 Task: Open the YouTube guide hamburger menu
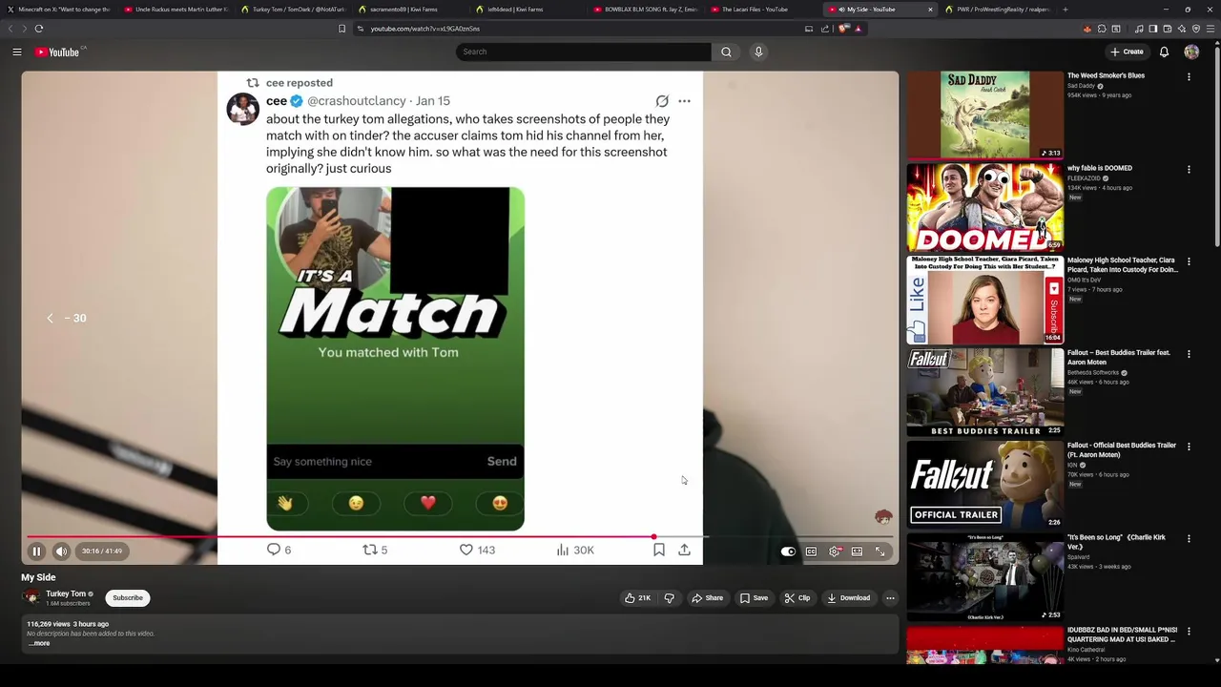[17, 52]
